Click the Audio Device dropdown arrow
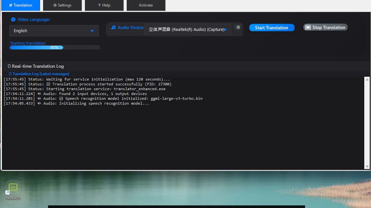This screenshot has width=371, height=208. coord(225,30)
